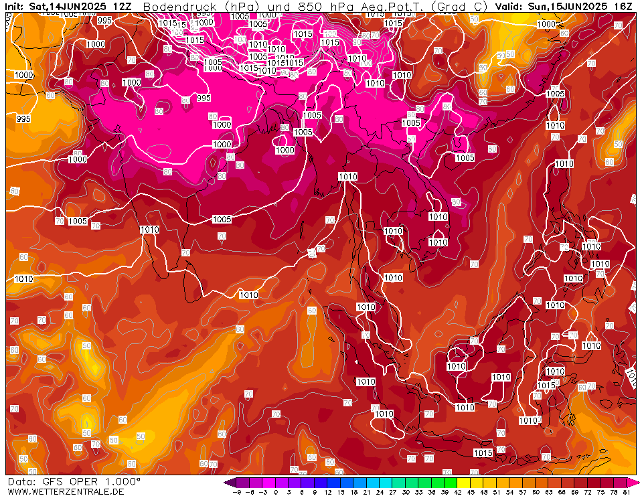The width and height of the screenshot is (642, 496).
Task: Click the '-9' label on the color scale
Action: pyautogui.click(x=237, y=492)
